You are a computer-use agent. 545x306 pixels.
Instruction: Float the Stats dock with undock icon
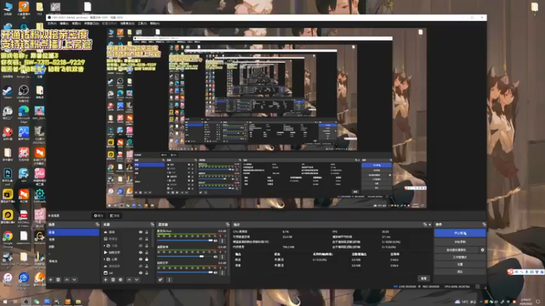424,225
